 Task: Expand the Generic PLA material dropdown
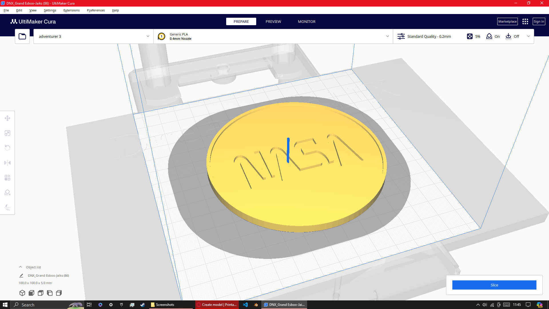coord(273,36)
